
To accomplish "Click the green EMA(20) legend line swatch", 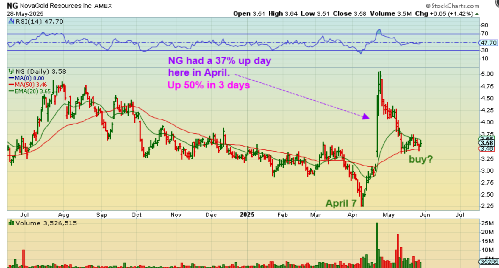I will click(x=11, y=91).
